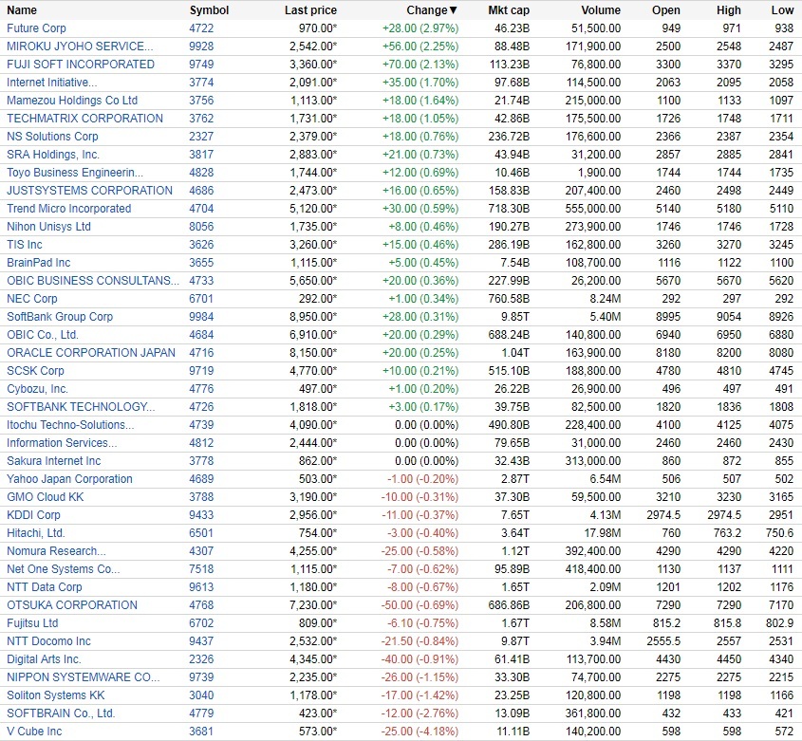Open NTT Data Corp link
802x741 pixels.
coord(45,587)
